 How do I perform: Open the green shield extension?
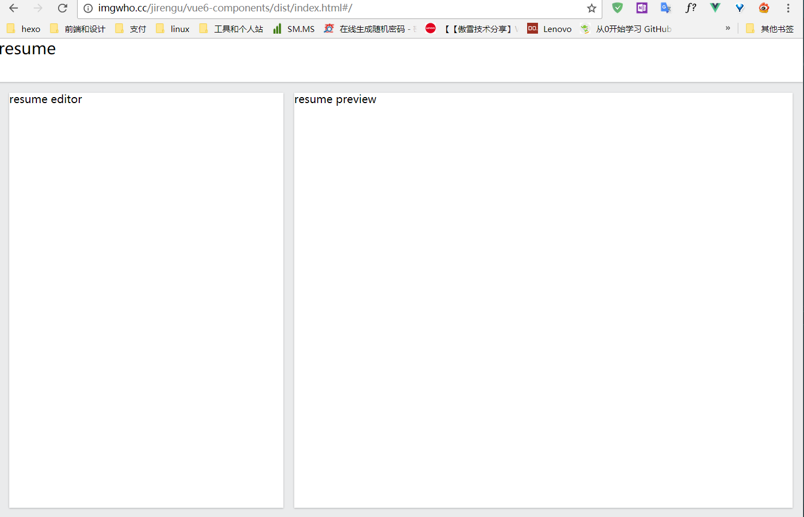[617, 8]
